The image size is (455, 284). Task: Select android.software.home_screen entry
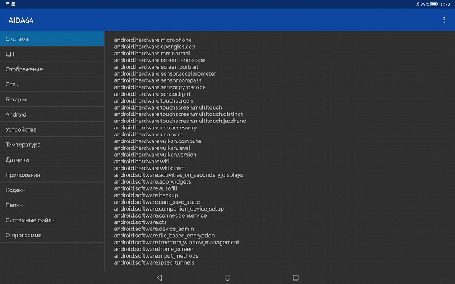click(153, 249)
